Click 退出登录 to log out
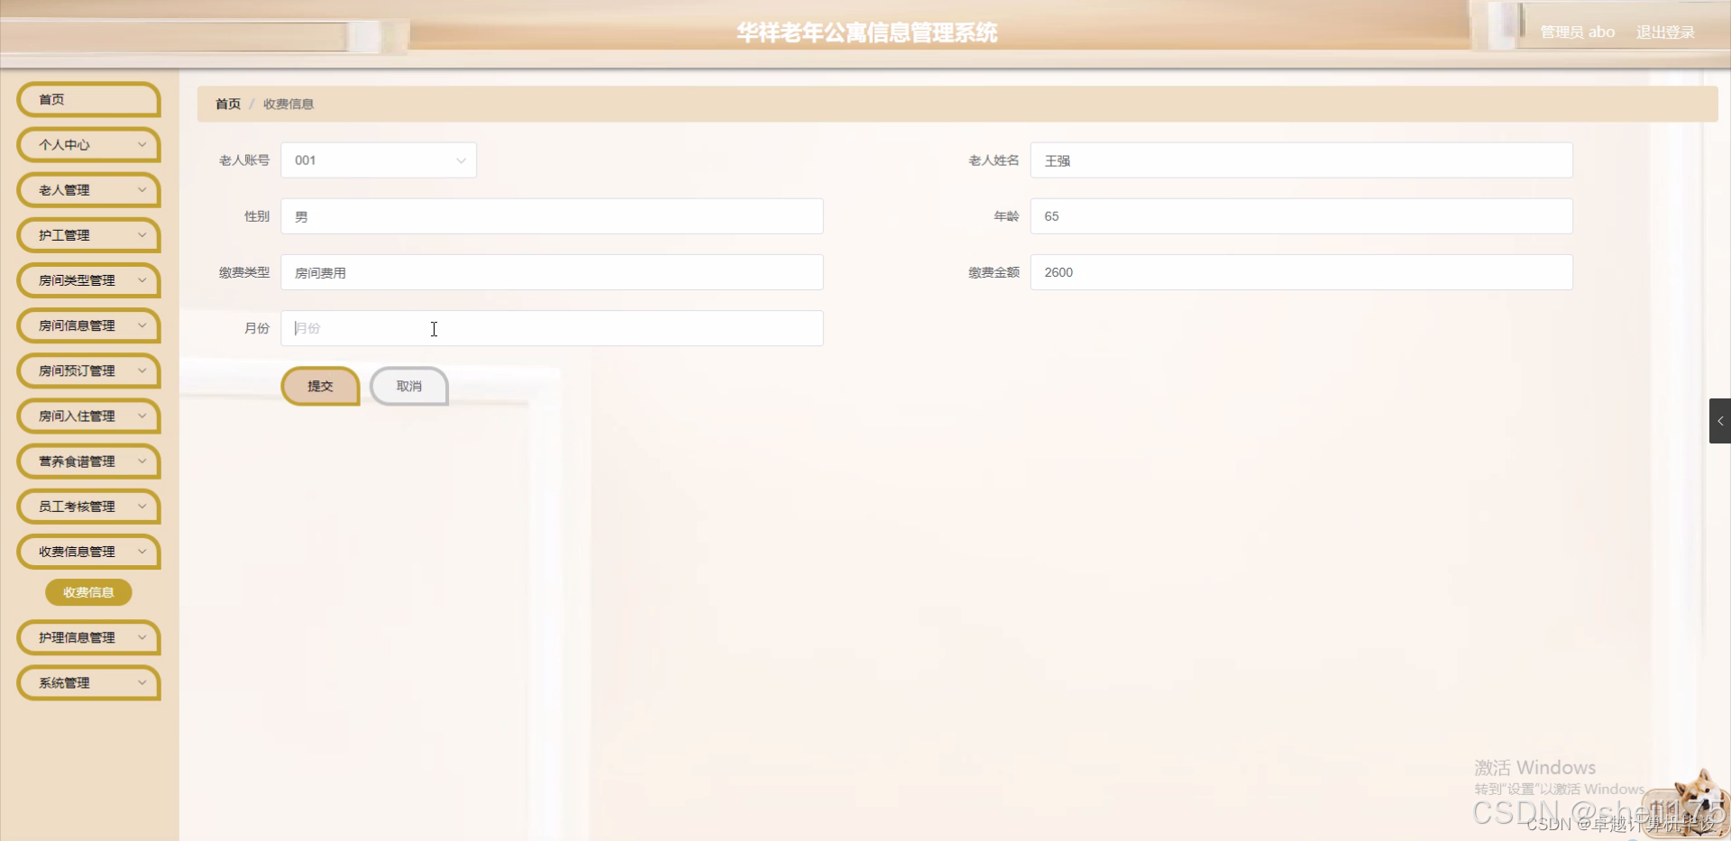The height and width of the screenshot is (841, 1731). coord(1665,32)
